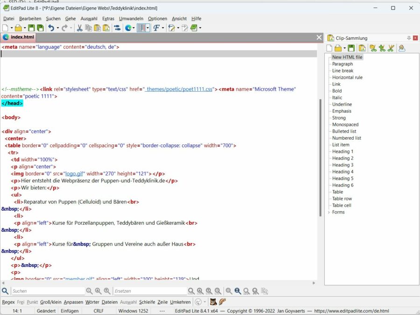Click the new clip icon in Clip-Sammlung
Viewport: 420px width, 315px height.
point(329,48)
